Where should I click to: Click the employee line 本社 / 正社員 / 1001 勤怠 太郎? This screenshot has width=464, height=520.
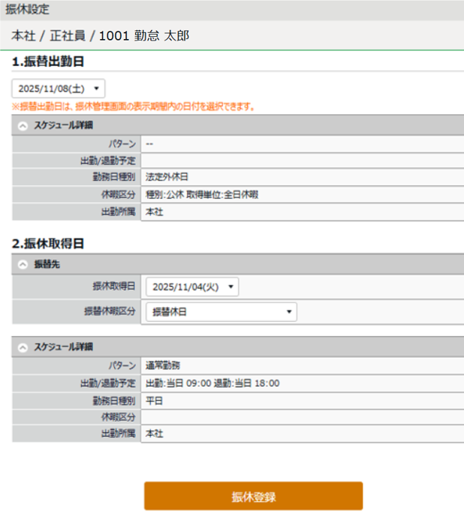point(100,36)
